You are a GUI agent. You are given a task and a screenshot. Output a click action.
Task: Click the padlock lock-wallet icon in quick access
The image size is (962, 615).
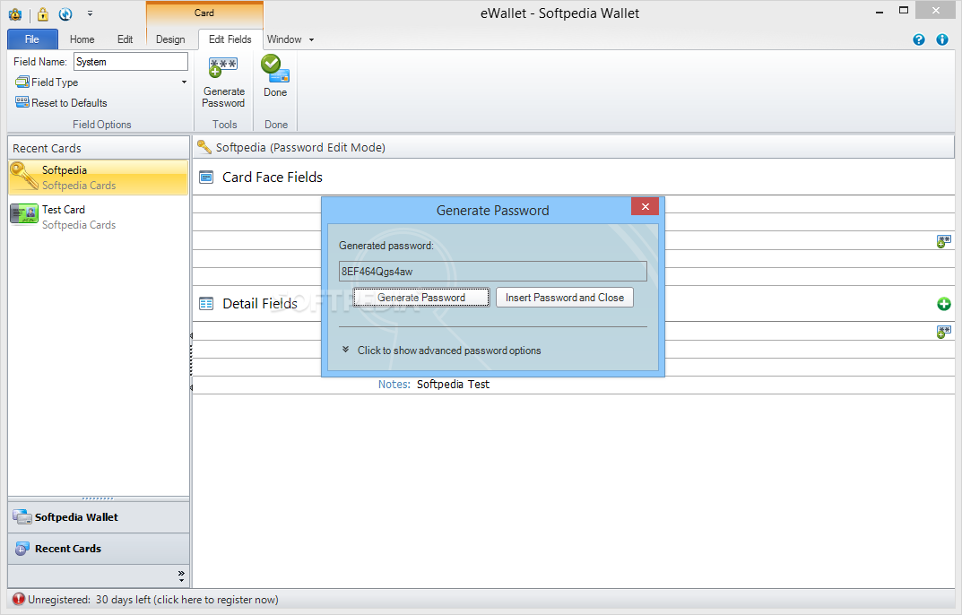(x=43, y=13)
